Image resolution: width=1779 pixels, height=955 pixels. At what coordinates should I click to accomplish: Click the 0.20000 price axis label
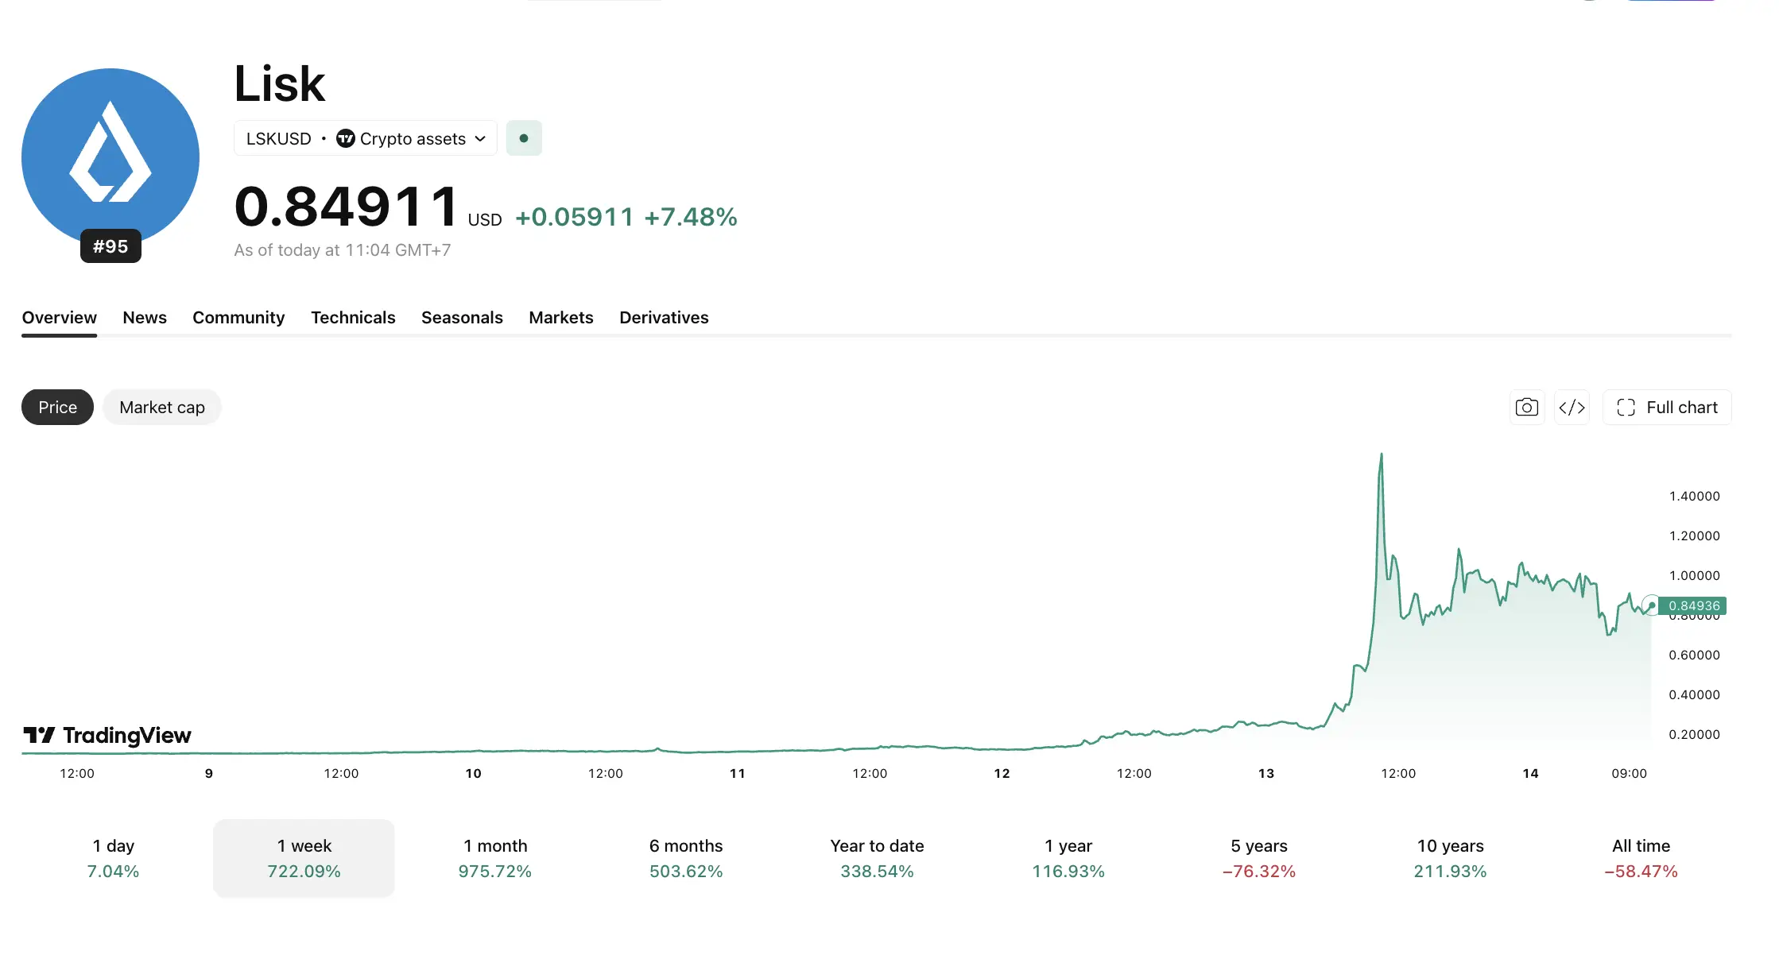point(1695,735)
